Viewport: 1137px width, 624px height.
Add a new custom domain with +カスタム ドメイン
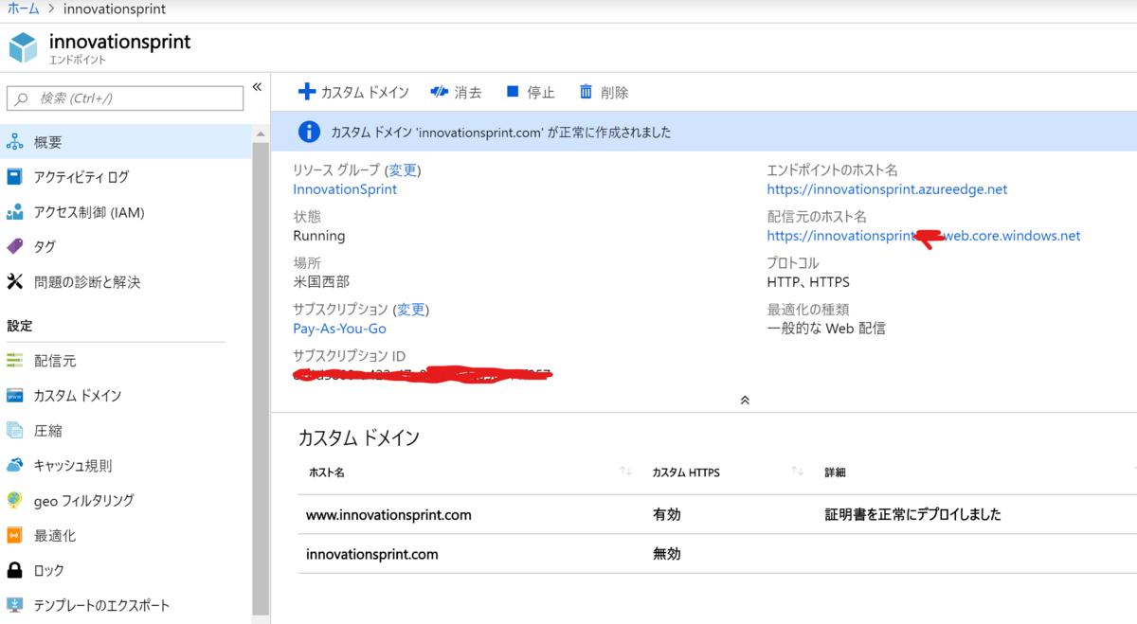click(352, 92)
